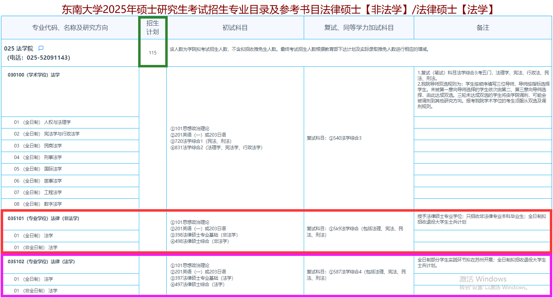Select the 025 法学院 department name

[19, 48]
